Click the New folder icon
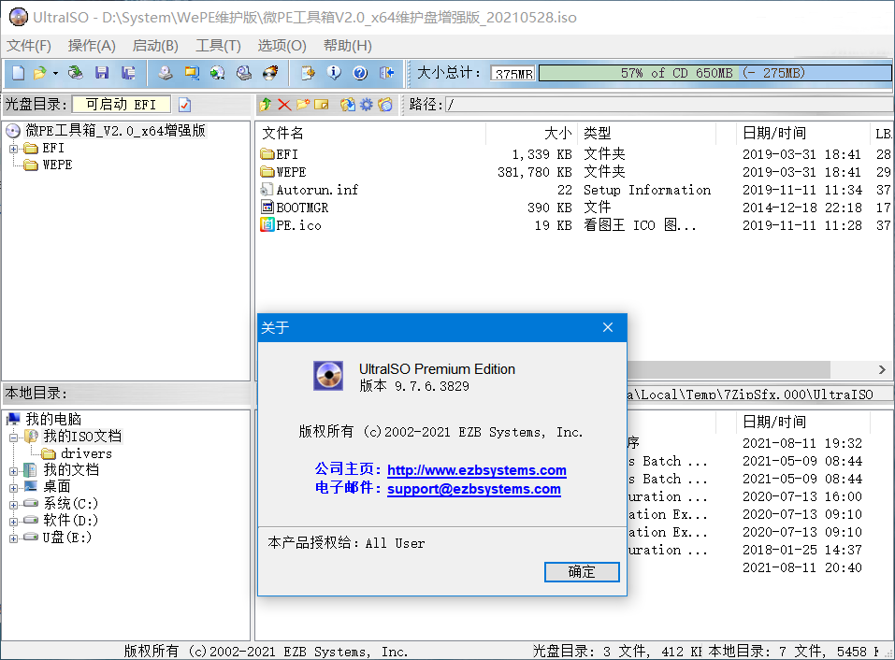Image resolution: width=895 pixels, height=660 pixels. coord(303,105)
